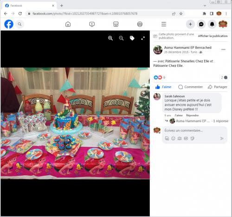Reload the page
The width and height of the screenshot is (232, 217).
(20, 13)
